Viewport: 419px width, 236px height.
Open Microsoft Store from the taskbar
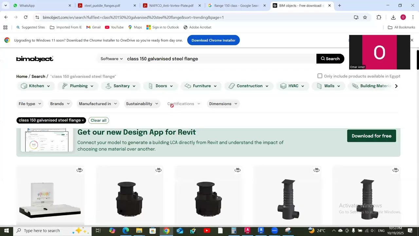click(153, 231)
